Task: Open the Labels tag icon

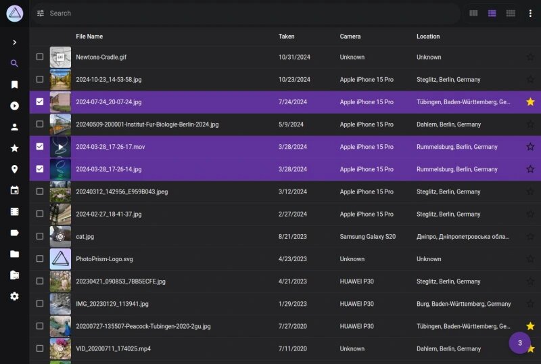Action: click(14, 233)
